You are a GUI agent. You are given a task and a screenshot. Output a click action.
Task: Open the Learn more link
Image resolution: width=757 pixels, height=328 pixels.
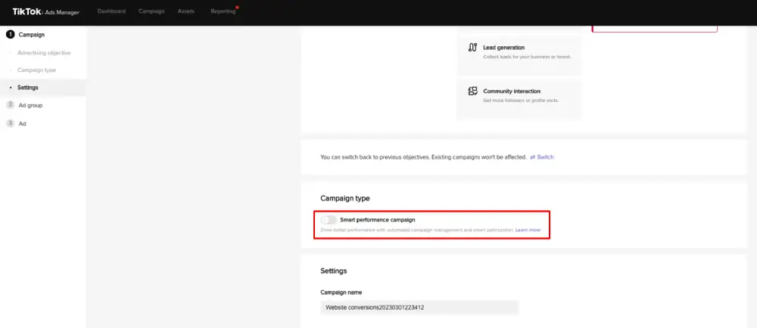(x=528, y=231)
